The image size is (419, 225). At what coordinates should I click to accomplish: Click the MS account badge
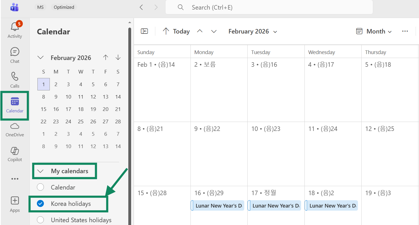tap(41, 7)
